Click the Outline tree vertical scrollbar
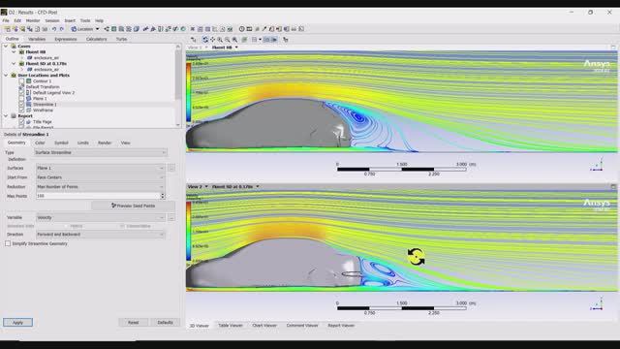The image size is (620, 349). click(178, 86)
